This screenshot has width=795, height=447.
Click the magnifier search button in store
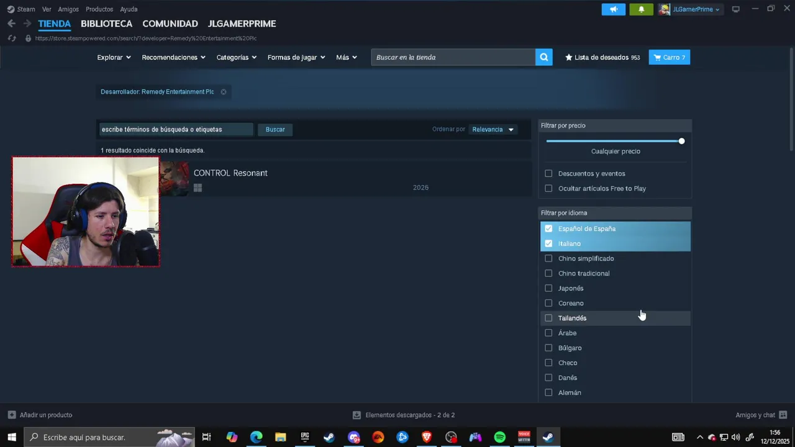[x=543, y=57]
